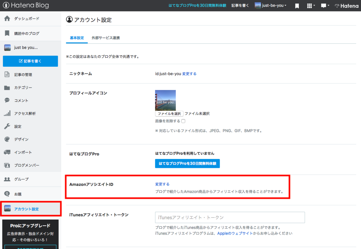Click the お題 Q icon
Image resolution: width=361 pixels, height=249 pixels.
(7, 194)
